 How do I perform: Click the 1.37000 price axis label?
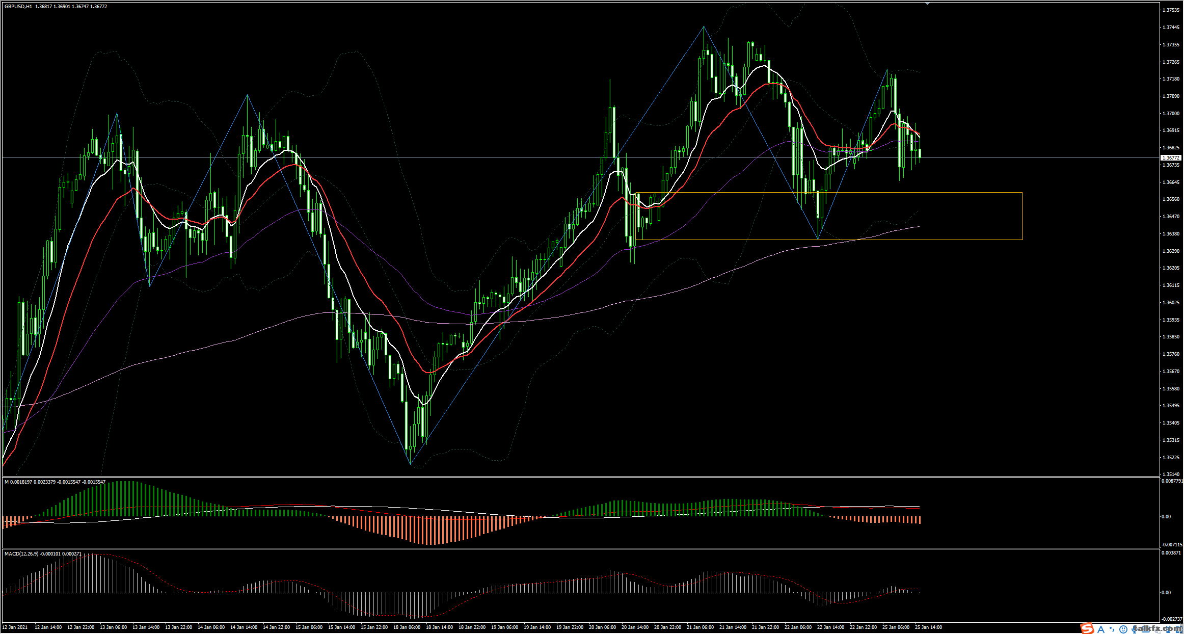pyautogui.click(x=1170, y=113)
